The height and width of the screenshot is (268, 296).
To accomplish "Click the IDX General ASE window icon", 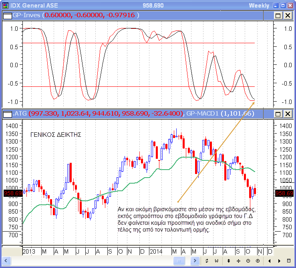I will [x=5, y=5].
